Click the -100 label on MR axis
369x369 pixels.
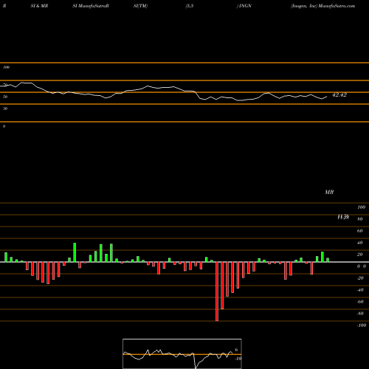362,325
